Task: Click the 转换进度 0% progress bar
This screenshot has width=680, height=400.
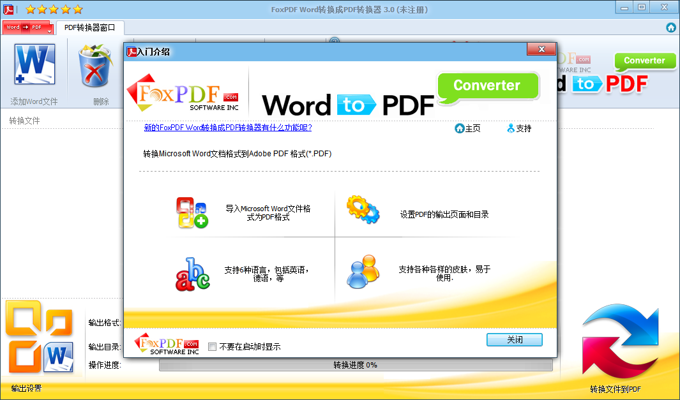Action: click(x=356, y=366)
